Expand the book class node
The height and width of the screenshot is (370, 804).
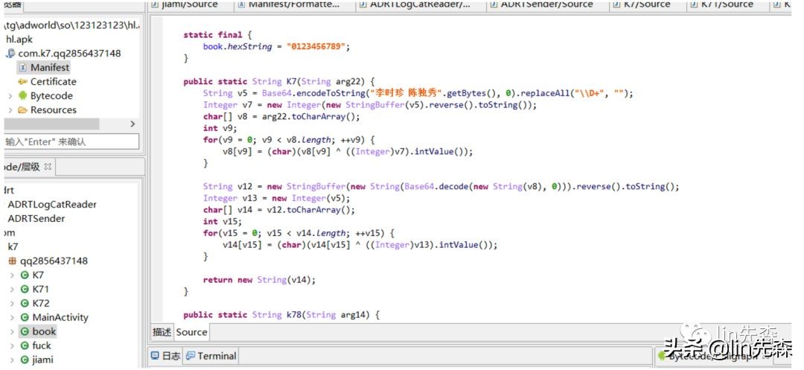coord(13,331)
